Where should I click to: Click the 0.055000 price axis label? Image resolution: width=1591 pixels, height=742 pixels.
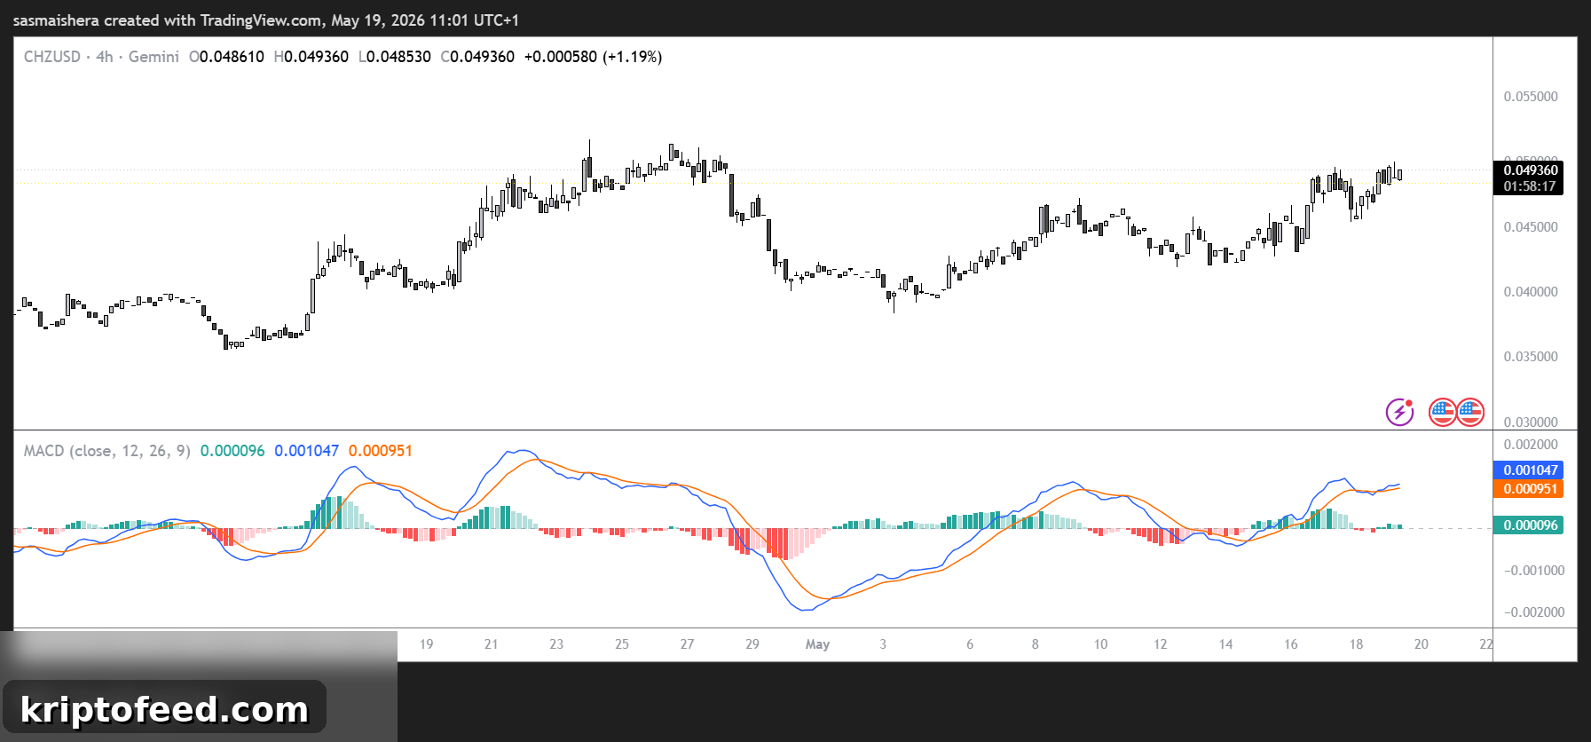(x=1531, y=97)
